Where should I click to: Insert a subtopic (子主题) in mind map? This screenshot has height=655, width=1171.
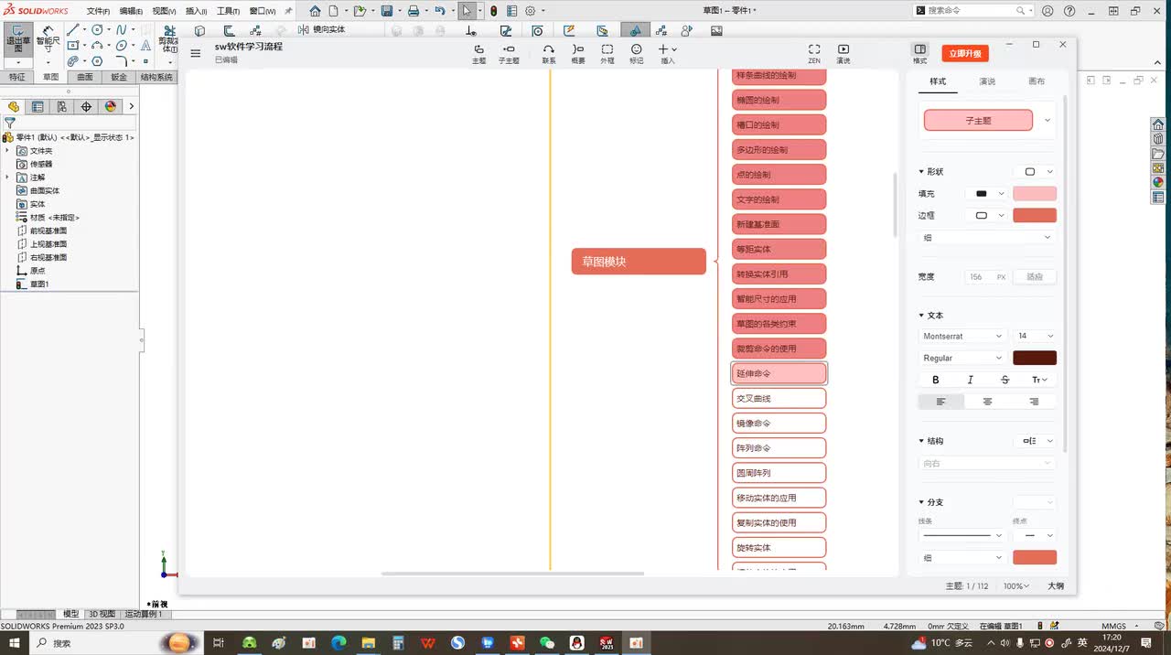point(509,53)
